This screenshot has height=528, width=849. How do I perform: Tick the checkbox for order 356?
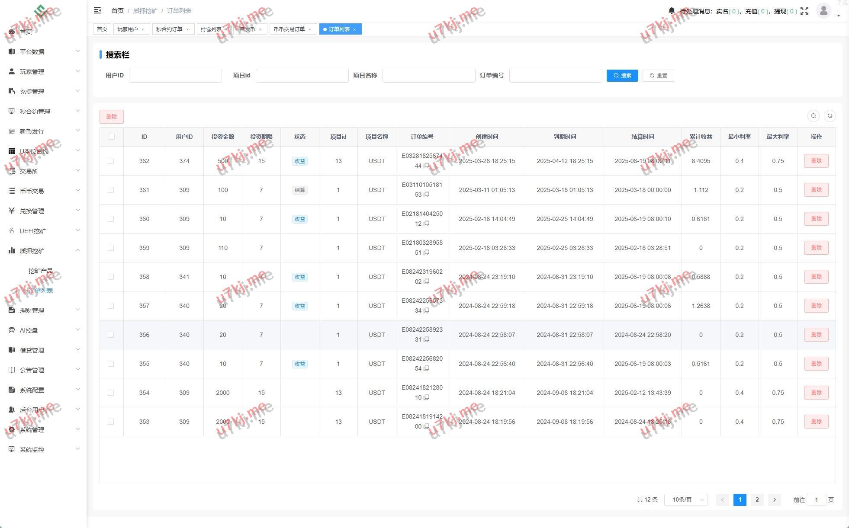click(x=111, y=335)
